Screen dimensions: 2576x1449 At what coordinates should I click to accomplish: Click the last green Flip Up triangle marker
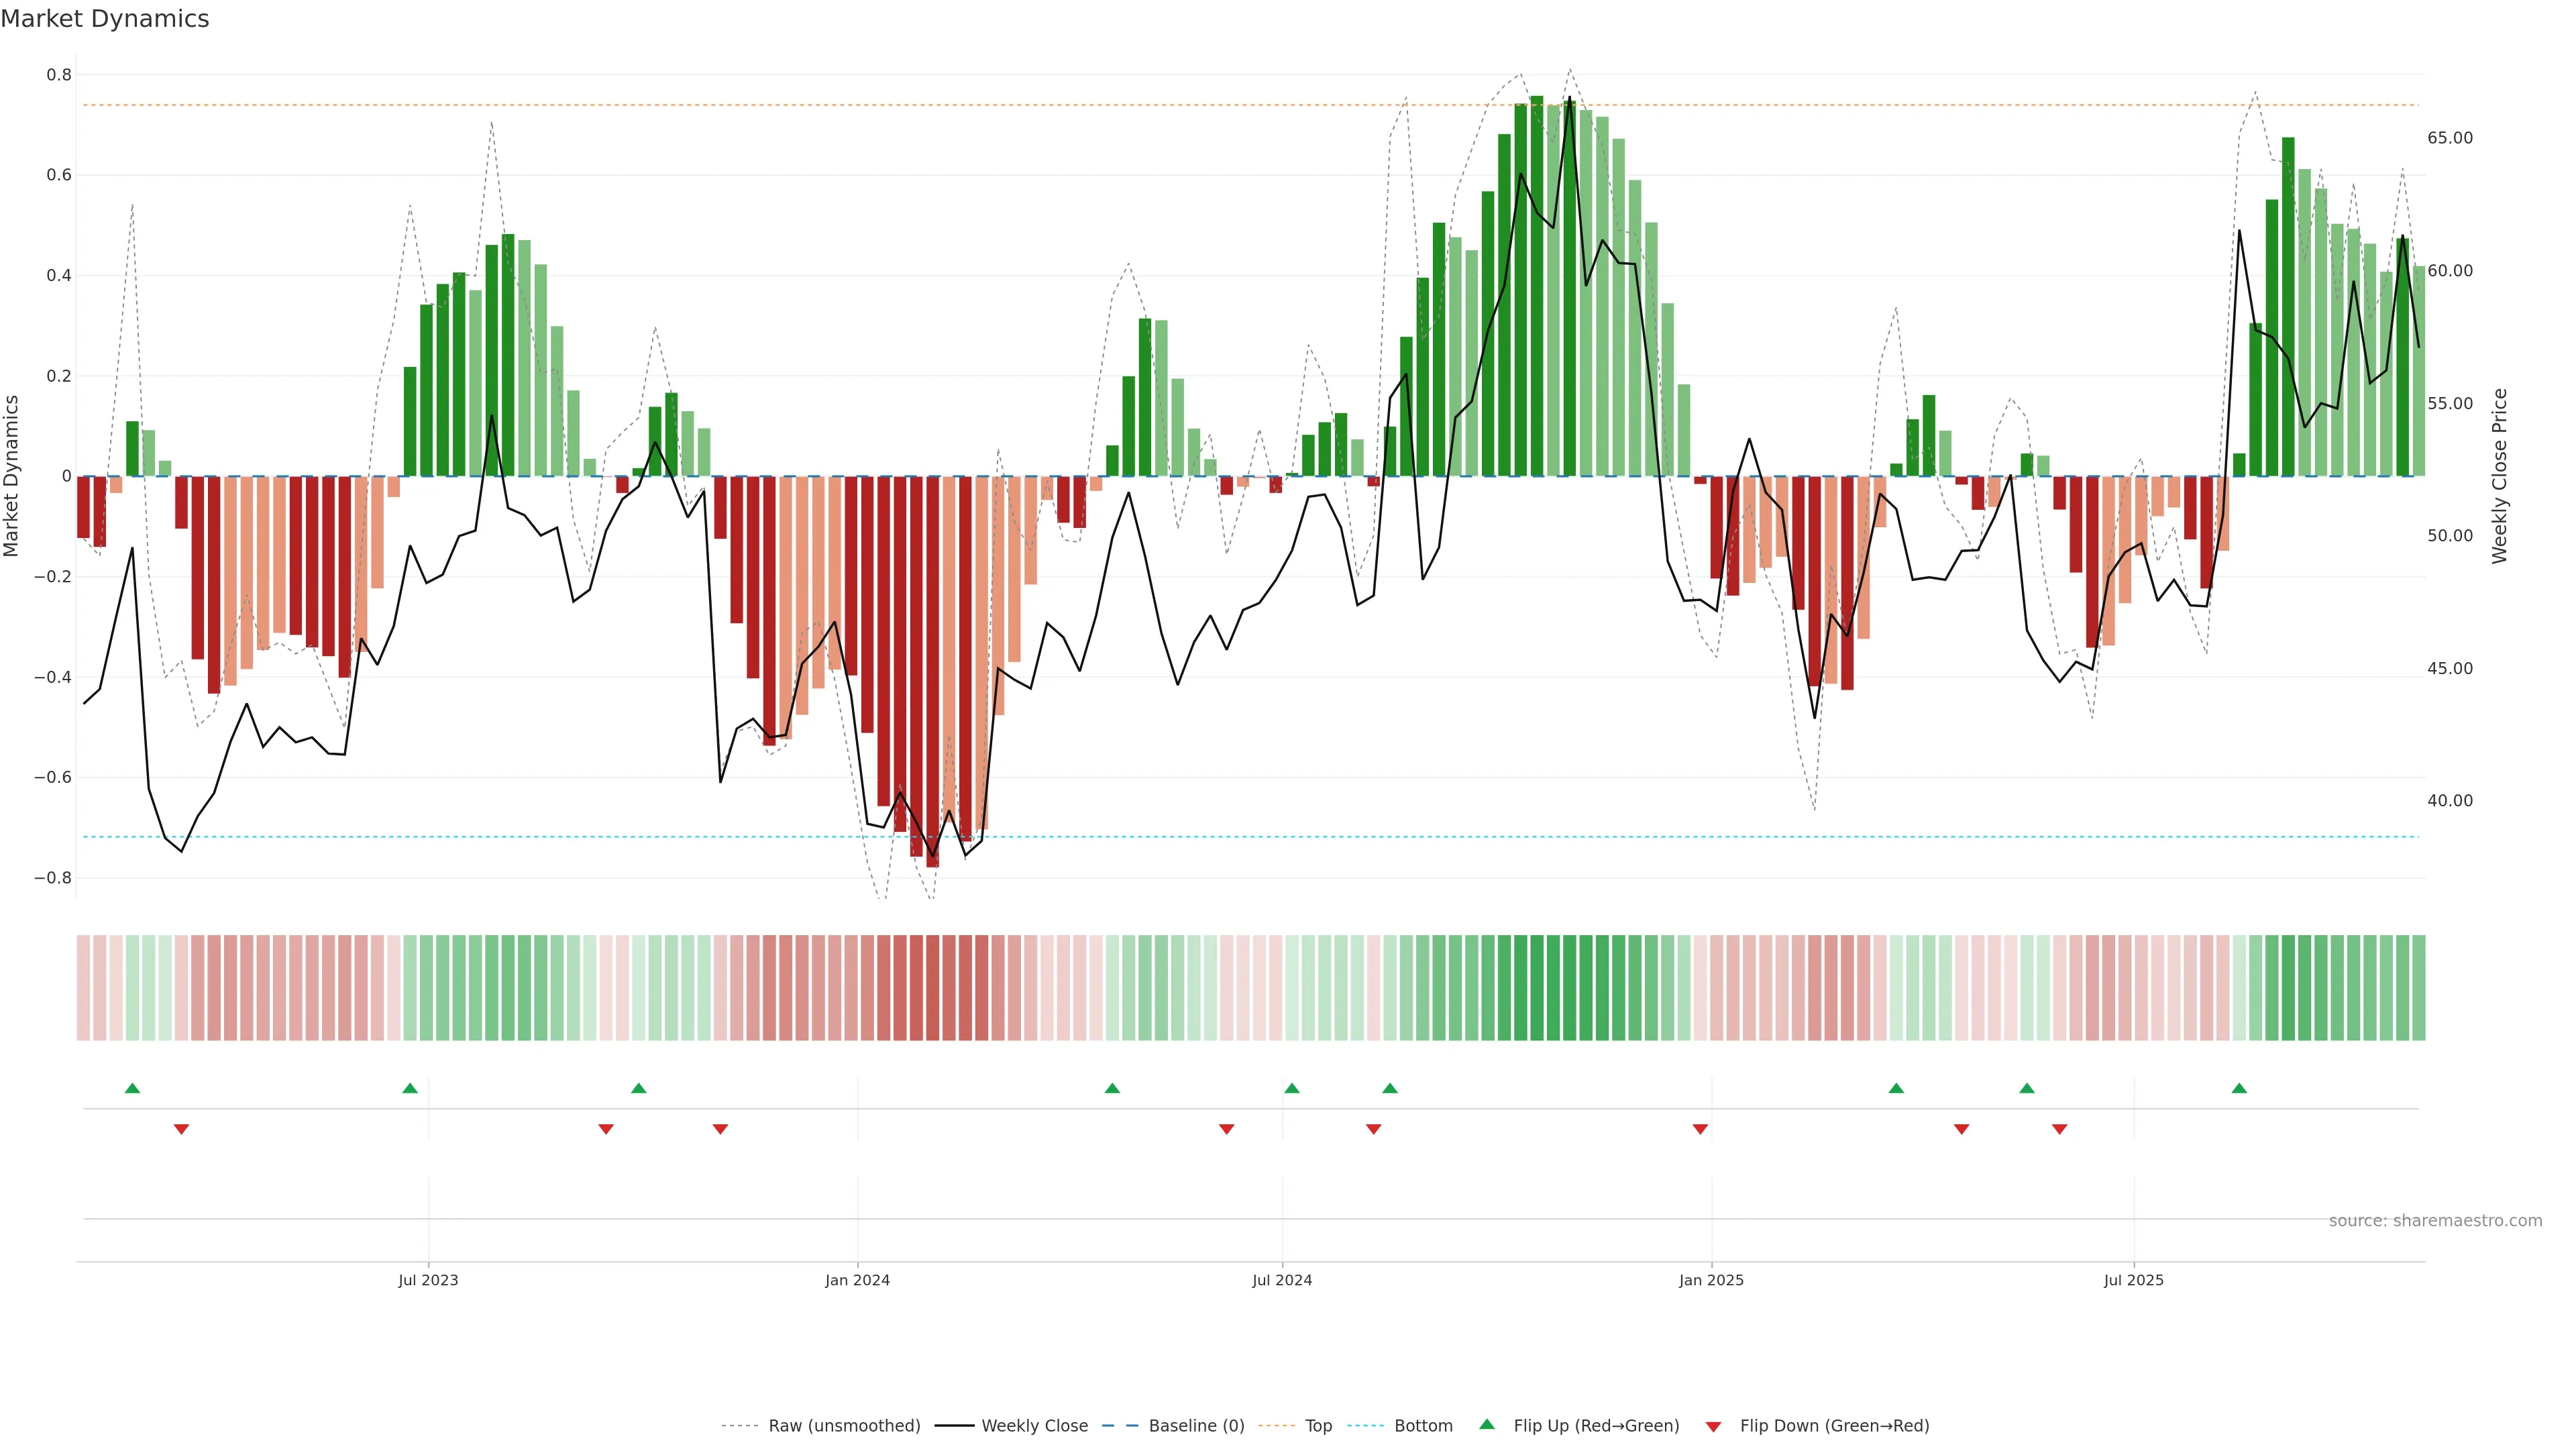(x=2239, y=1088)
